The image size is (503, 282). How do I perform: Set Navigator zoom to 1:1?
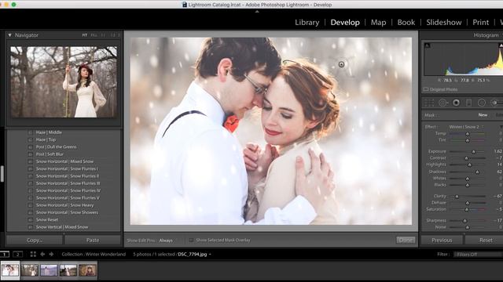pos(103,35)
